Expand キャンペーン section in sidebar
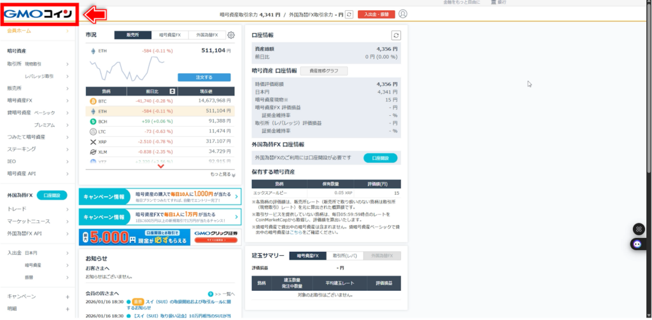 [67, 296]
